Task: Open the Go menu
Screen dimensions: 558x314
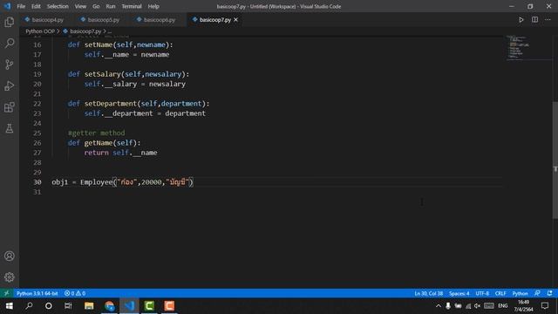Action: pyautogui.click(x=96, y=6)
